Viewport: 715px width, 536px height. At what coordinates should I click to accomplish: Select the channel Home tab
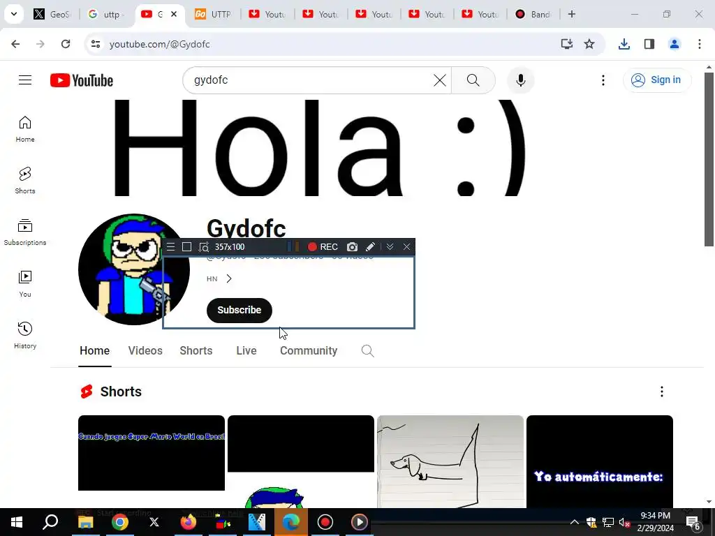[94, 350]
